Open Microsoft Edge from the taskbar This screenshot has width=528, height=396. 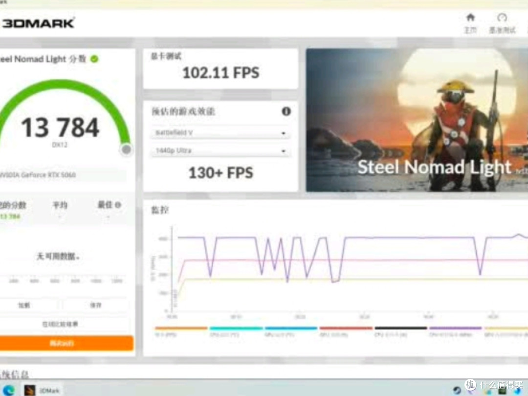[x=8, y=390]
